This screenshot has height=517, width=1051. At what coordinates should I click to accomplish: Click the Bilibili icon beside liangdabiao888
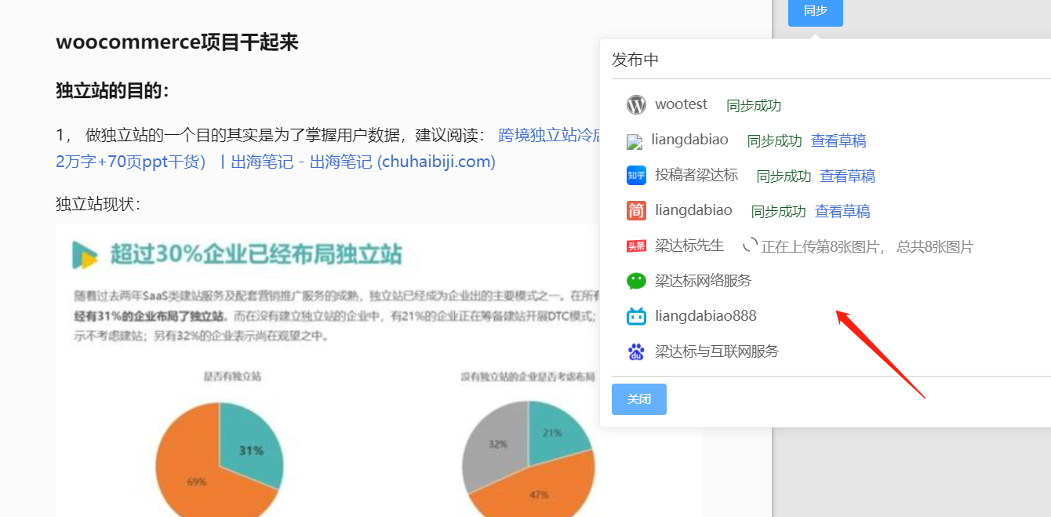click(x=636, y=316)
